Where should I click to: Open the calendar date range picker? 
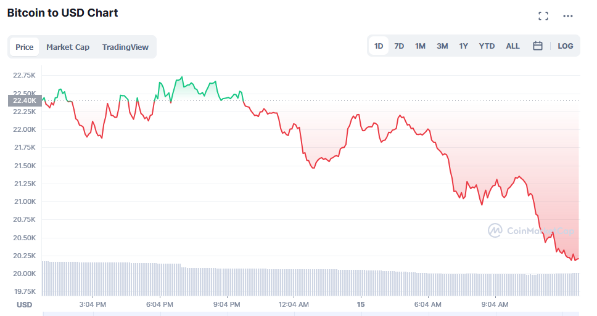(x=538, y=46)
